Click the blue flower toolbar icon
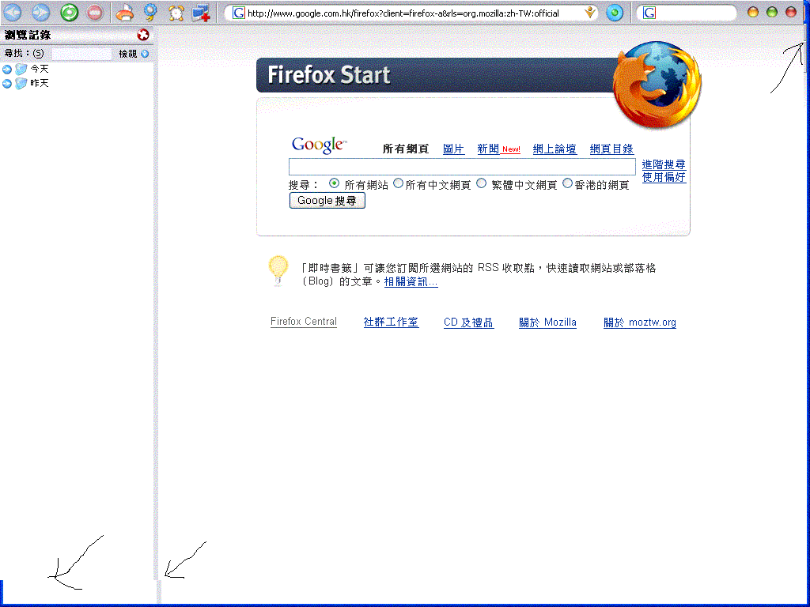 click(150, 13)
